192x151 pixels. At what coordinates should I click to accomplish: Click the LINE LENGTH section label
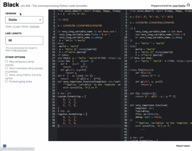point(13,33)
